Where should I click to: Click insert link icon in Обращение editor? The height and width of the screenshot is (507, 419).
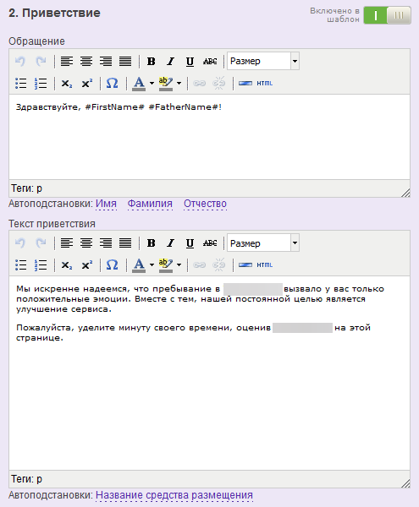[x=200, y=84]
